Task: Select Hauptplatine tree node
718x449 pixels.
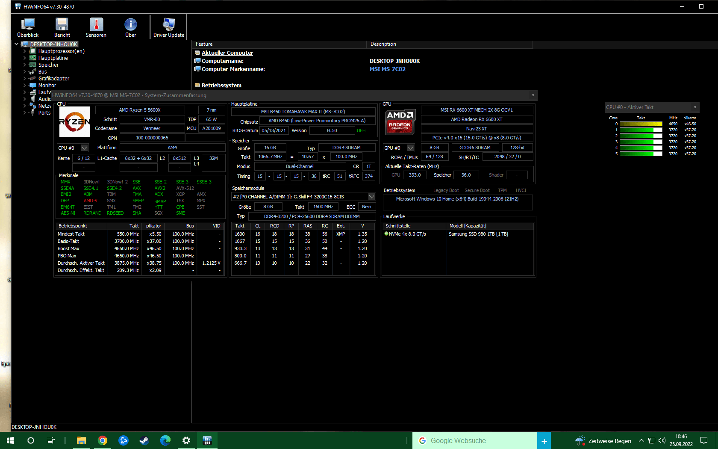Action: tap(53, 58)
